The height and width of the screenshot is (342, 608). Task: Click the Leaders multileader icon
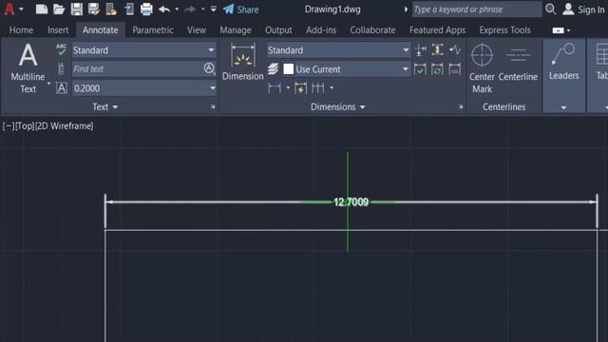(x=563, y=62)
